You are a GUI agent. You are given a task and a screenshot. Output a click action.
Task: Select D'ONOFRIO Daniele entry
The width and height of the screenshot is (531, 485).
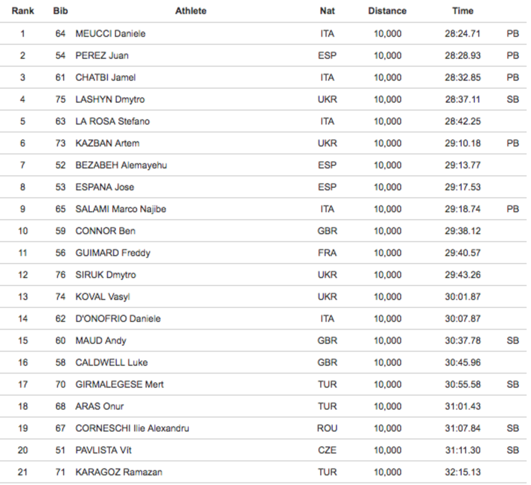tap(118, 319)
